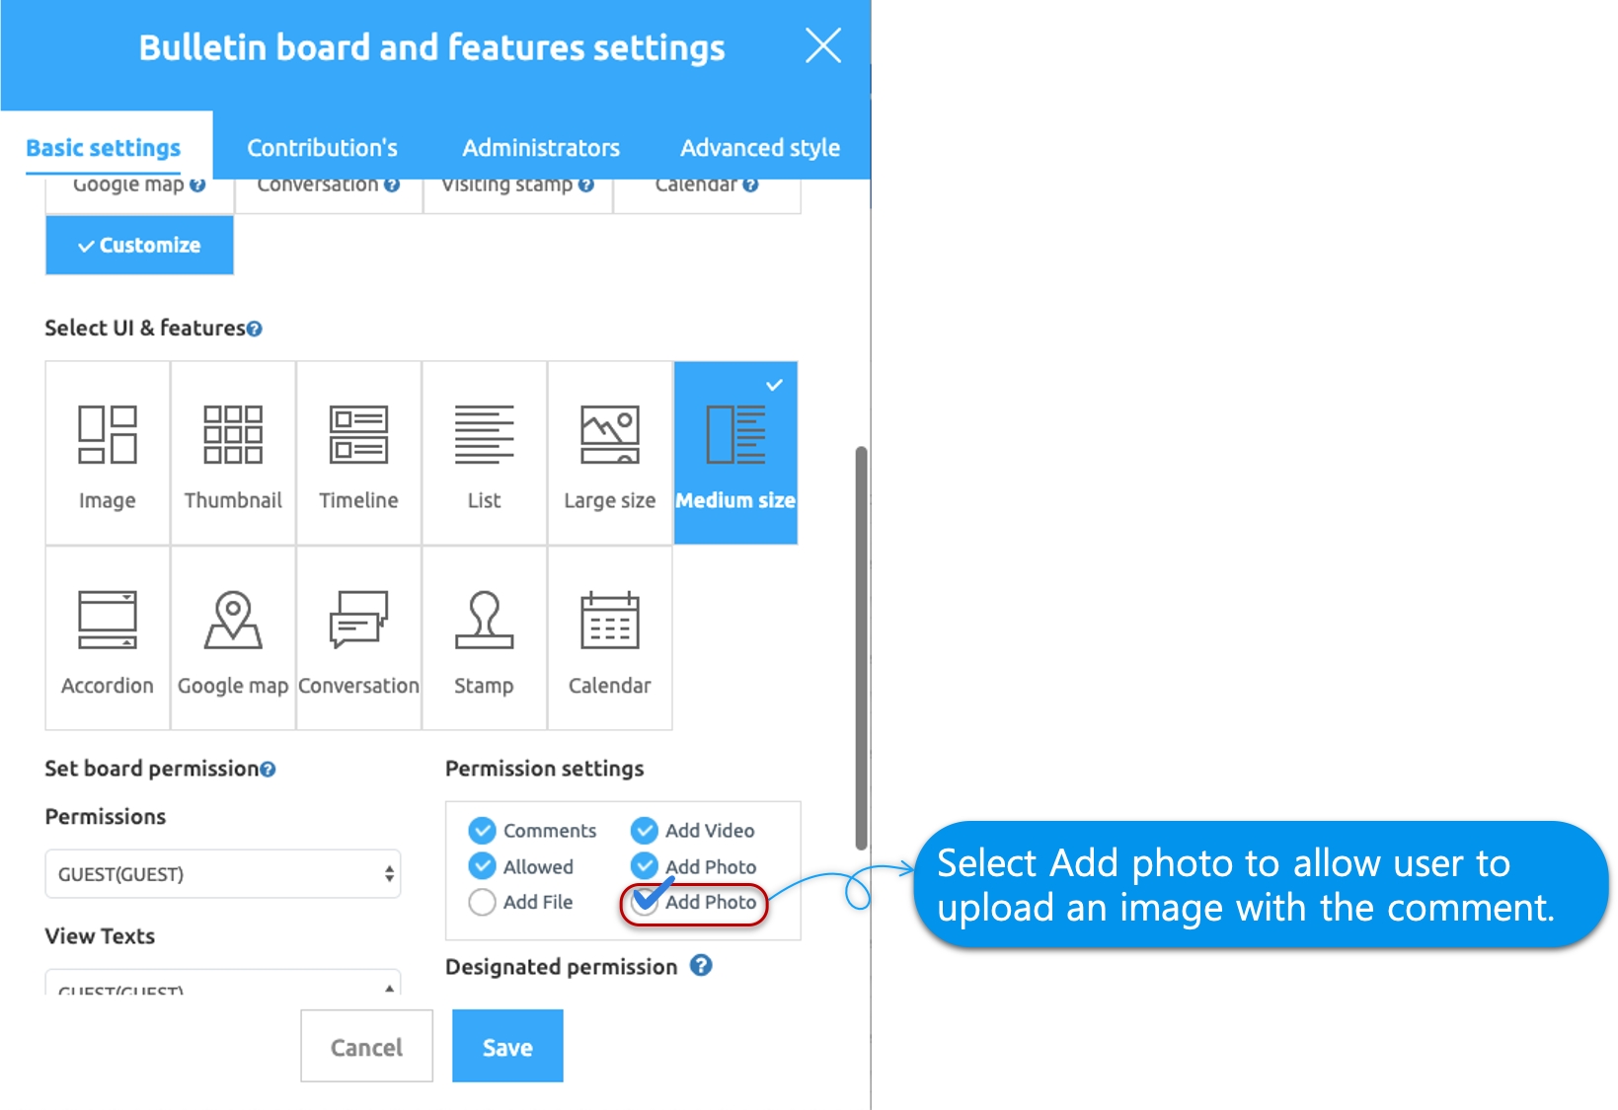
Task: Click the Save button
Action: coord(507,1047)
